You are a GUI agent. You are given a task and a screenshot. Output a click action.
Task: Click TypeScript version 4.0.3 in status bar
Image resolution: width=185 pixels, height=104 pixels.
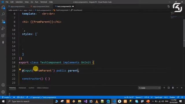166,97
